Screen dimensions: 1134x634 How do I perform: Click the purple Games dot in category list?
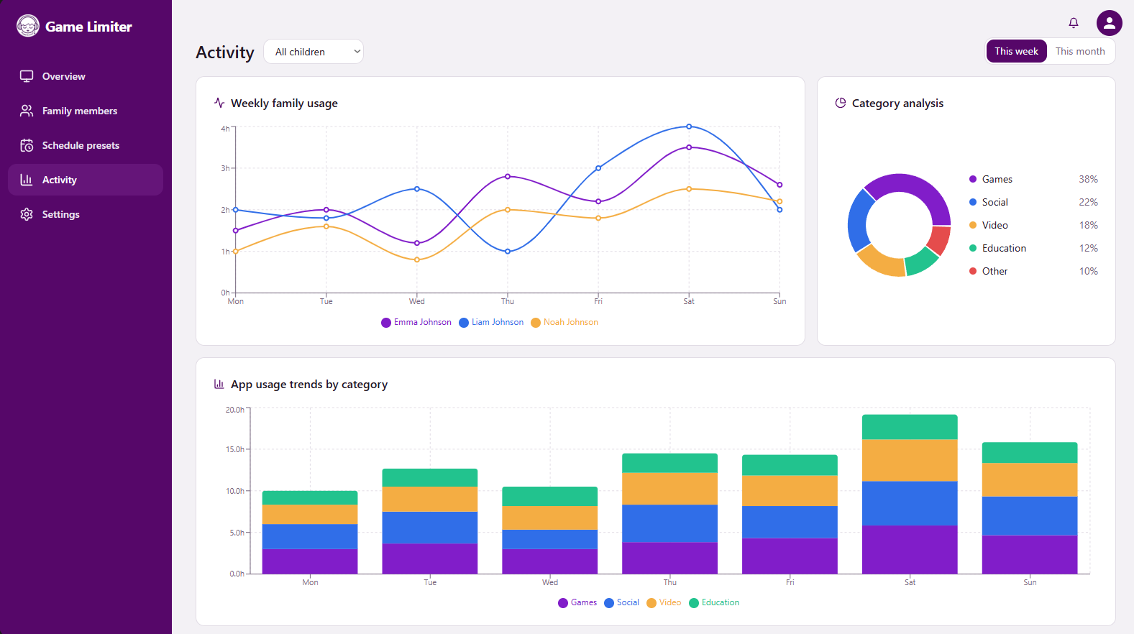click(x=973, y=179)
